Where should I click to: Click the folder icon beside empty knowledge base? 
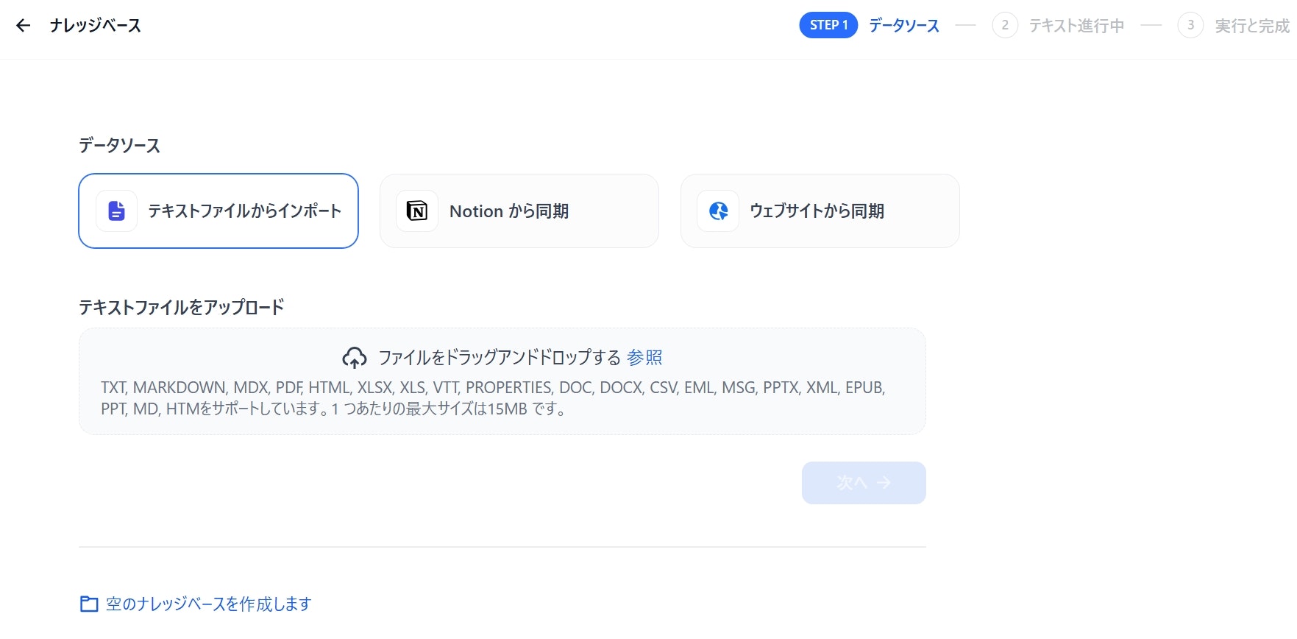89,604
